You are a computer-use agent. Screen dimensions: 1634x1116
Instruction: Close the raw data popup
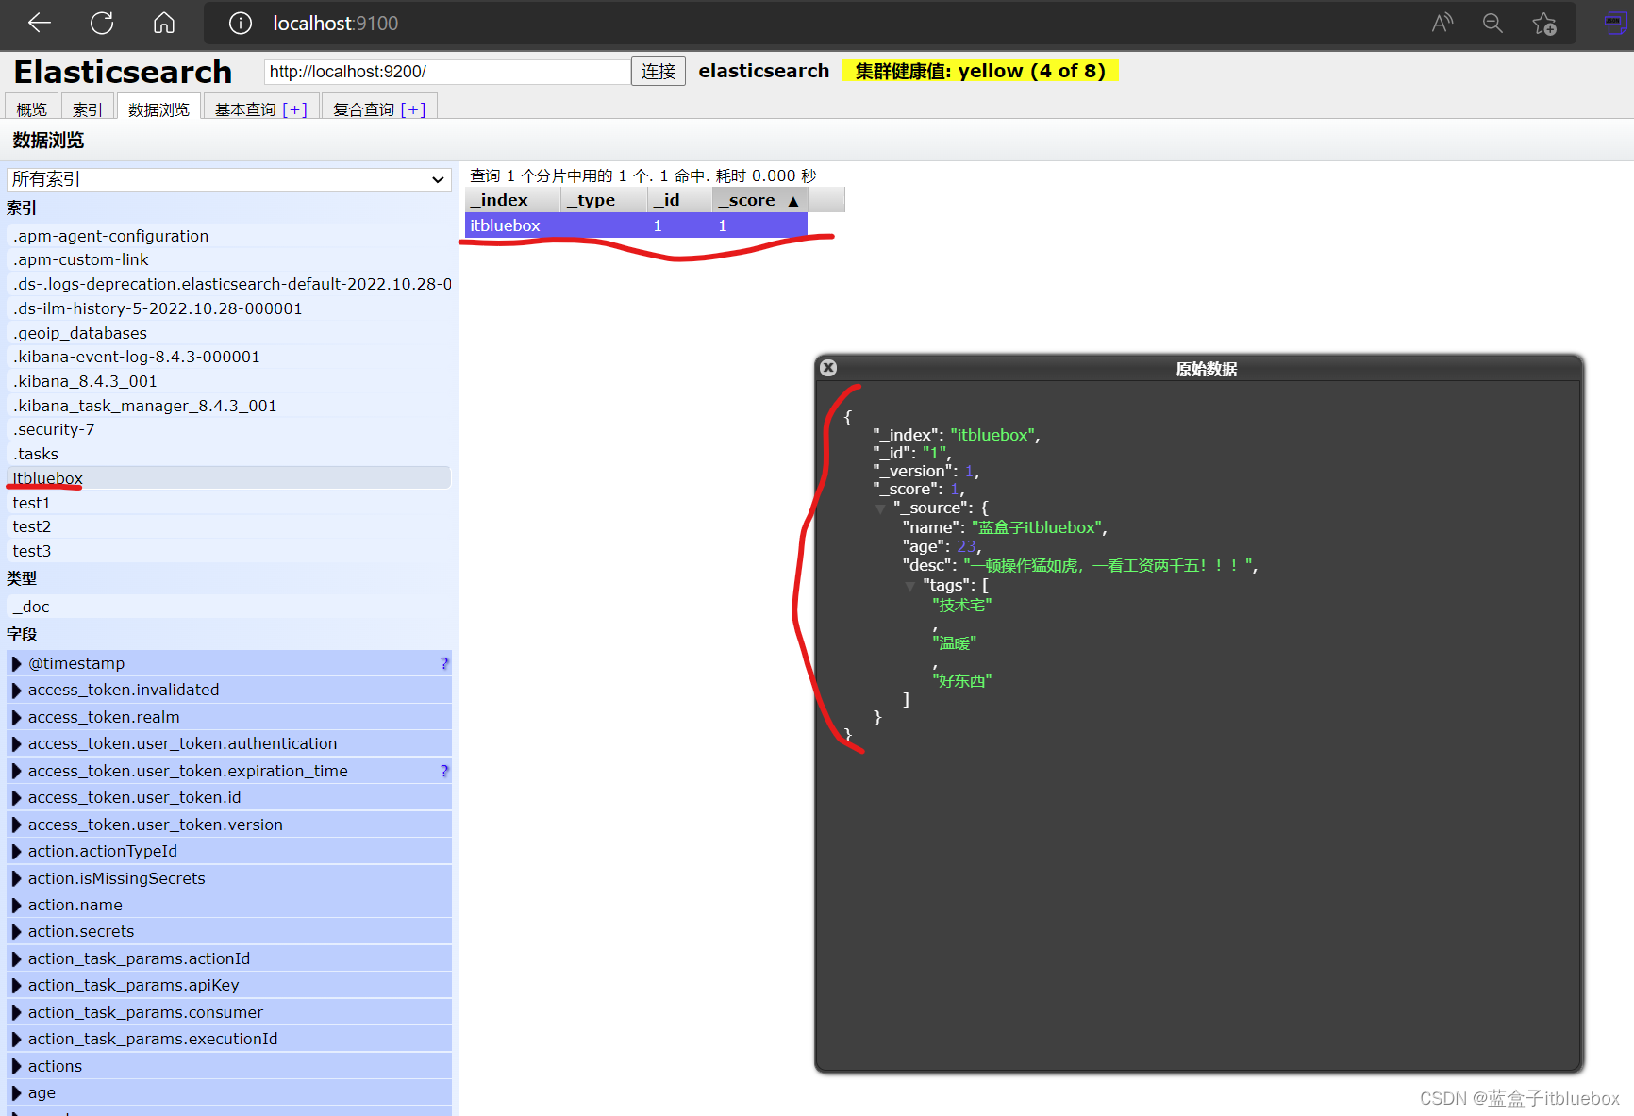[x=828, y=368]
